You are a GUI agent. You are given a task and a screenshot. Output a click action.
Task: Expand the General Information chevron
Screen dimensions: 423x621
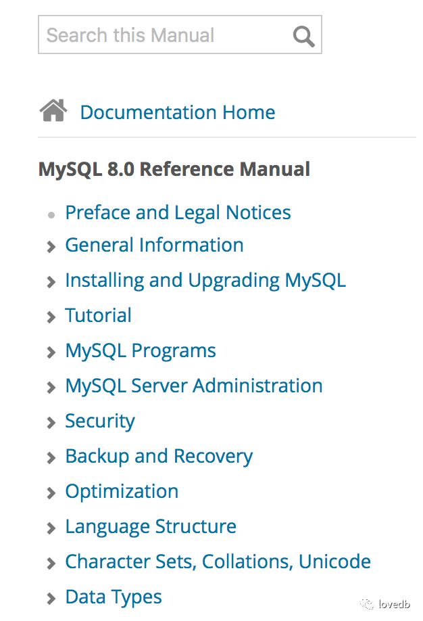[x=51, y=247]
